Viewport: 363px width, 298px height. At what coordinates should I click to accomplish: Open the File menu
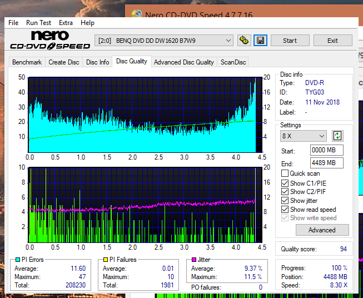click(13, 23)
